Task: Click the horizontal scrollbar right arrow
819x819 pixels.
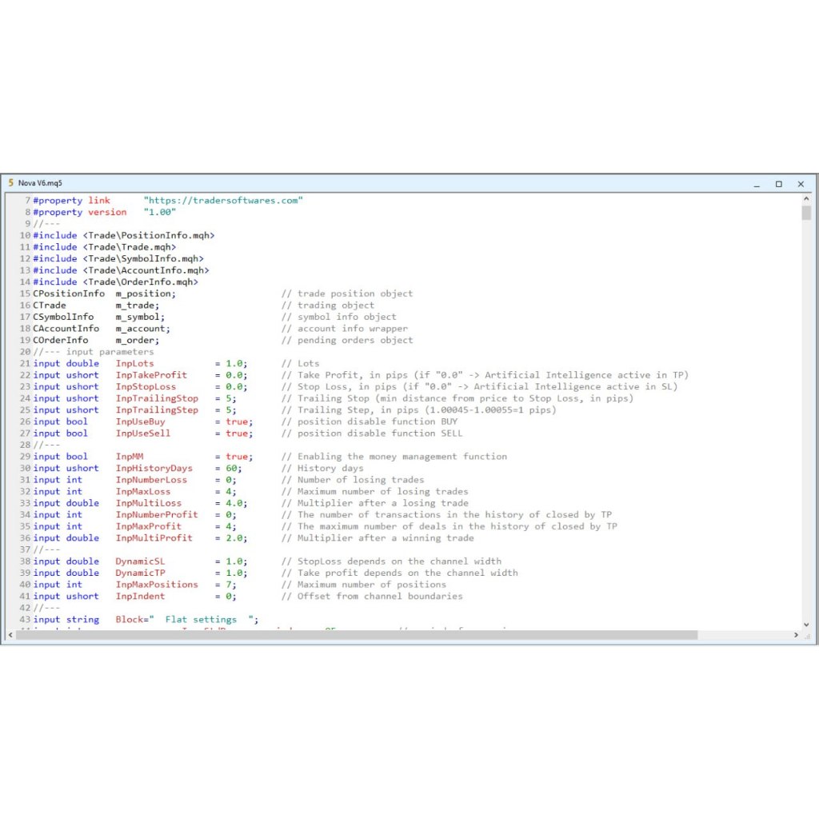Action: (796, 635)
